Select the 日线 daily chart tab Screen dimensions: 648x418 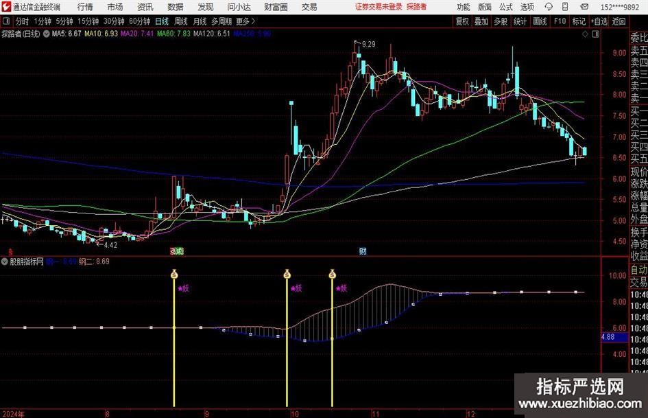(162, 21)
